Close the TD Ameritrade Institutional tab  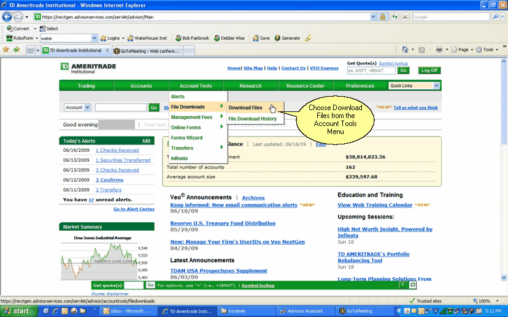[107, 50]
